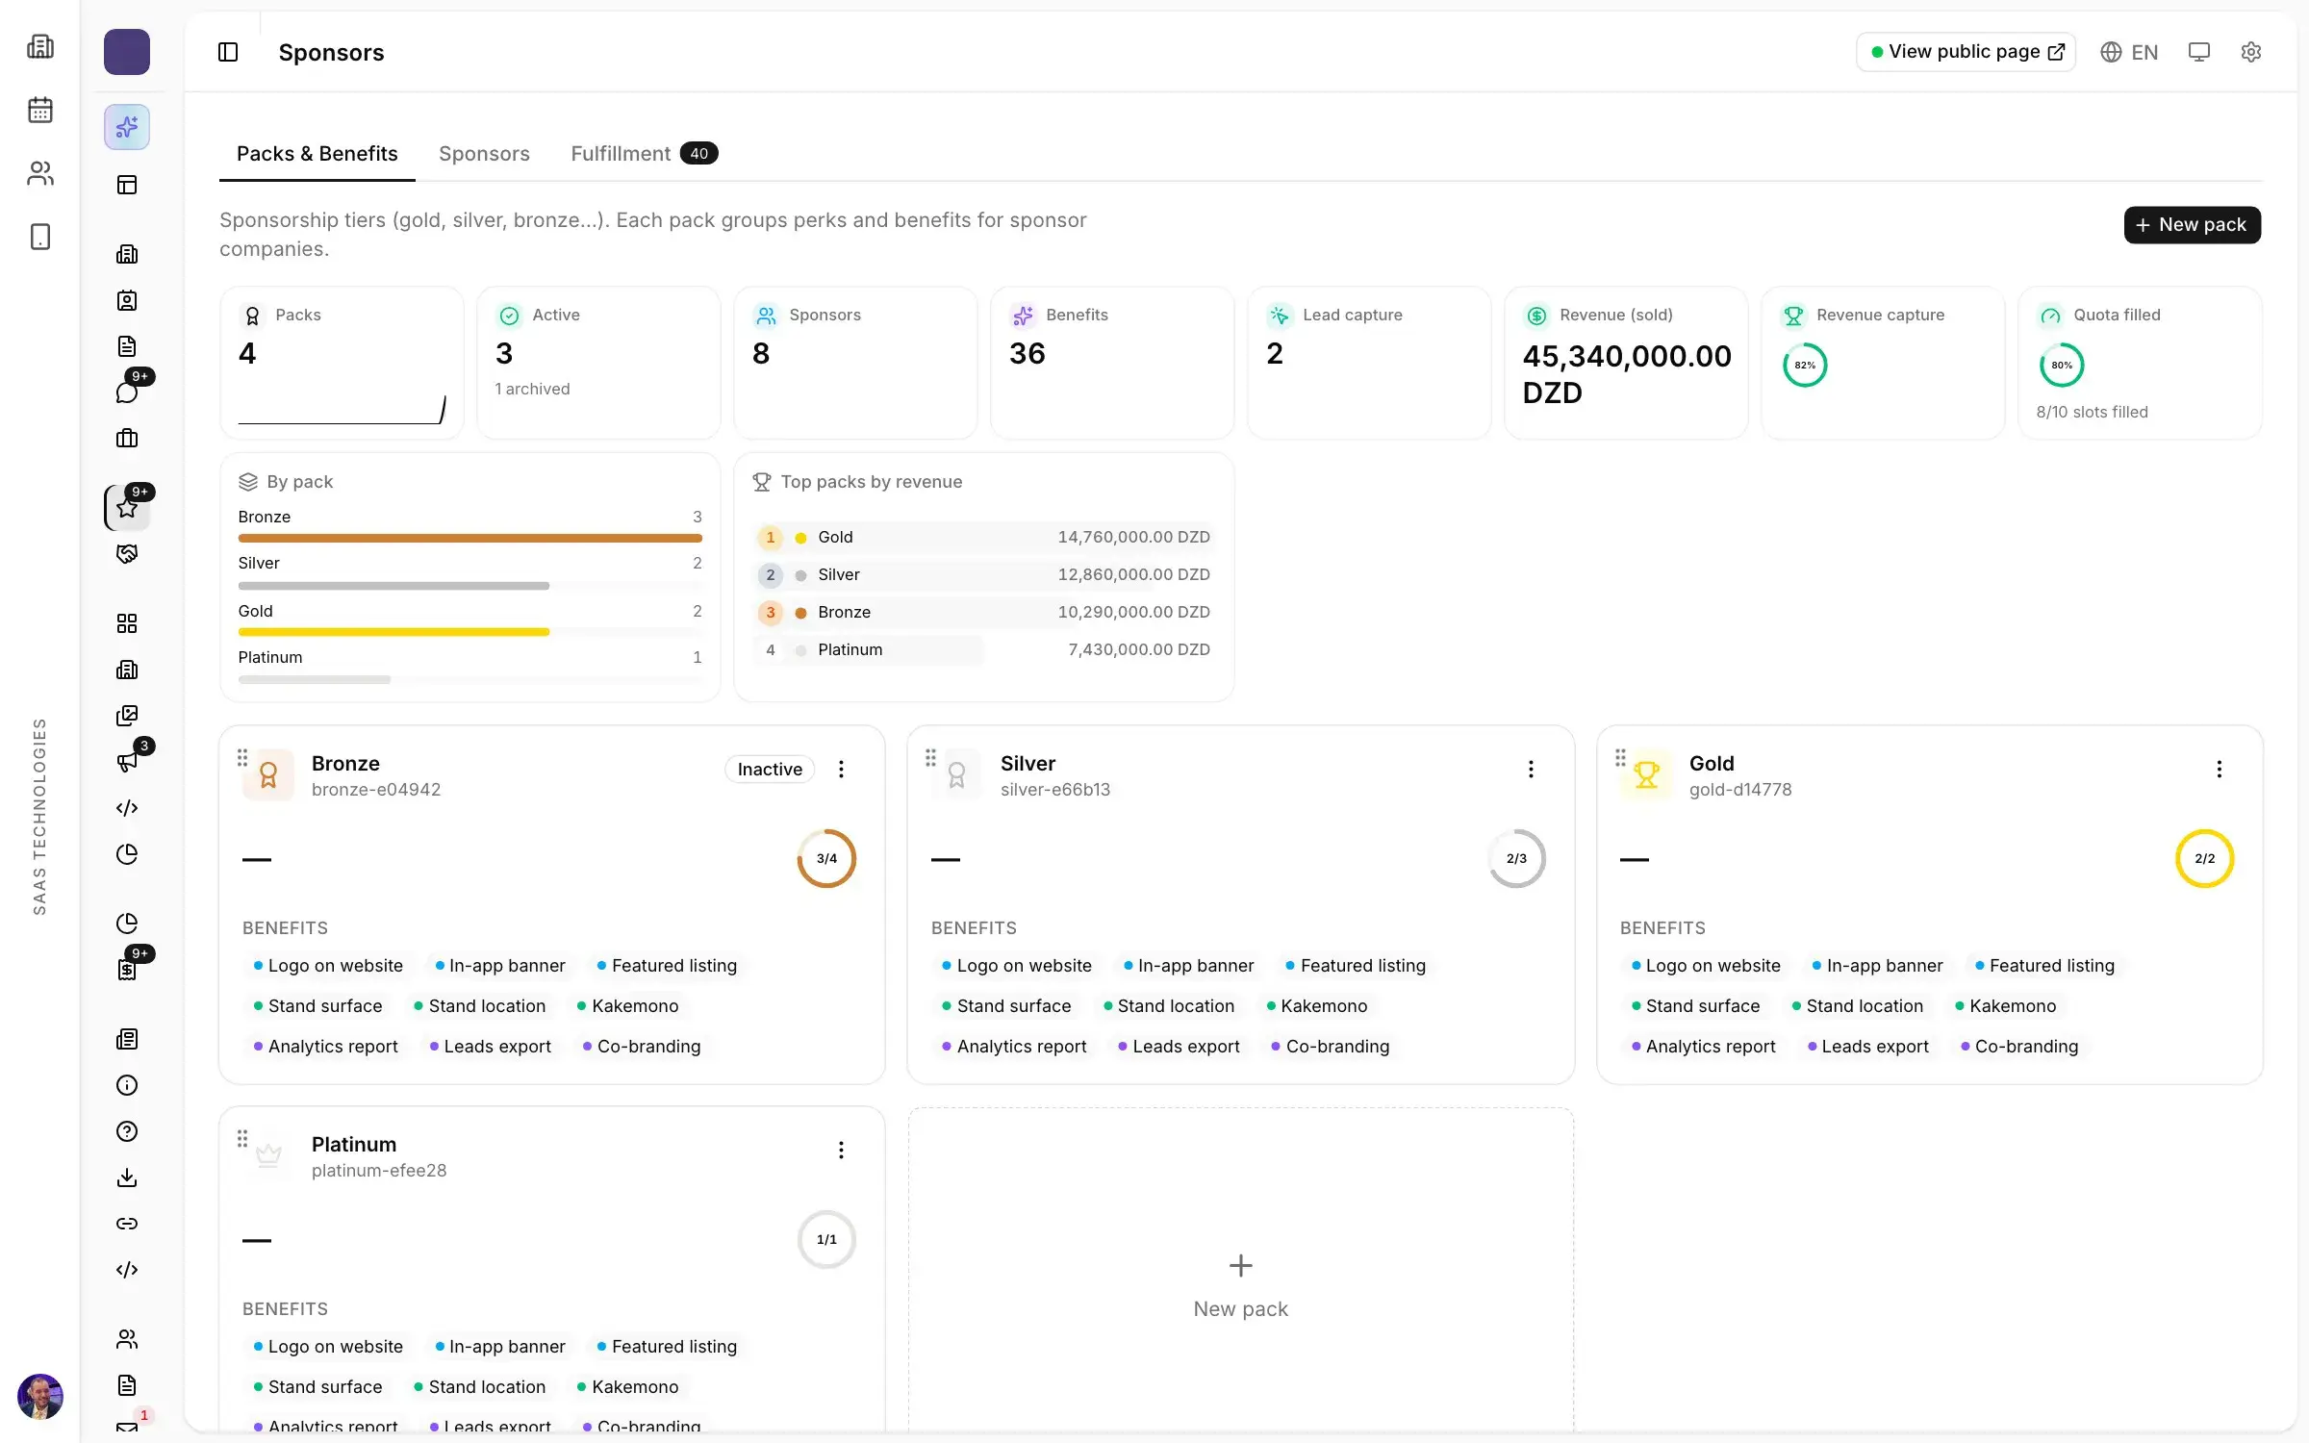Open the grid apps icon in sidebar

(127, 623)
